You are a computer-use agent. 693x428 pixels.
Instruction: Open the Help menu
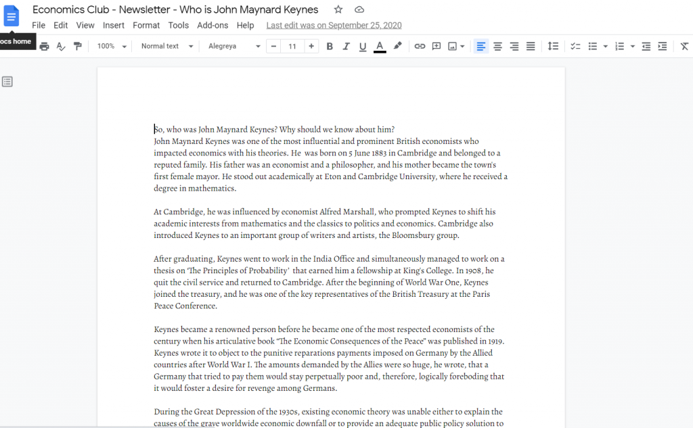[245, 25]
